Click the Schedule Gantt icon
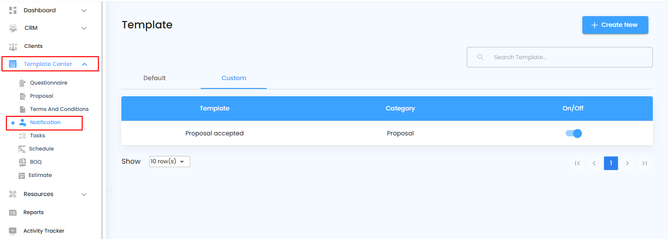This screenshot has width=668, height=239. pos(22,149)
